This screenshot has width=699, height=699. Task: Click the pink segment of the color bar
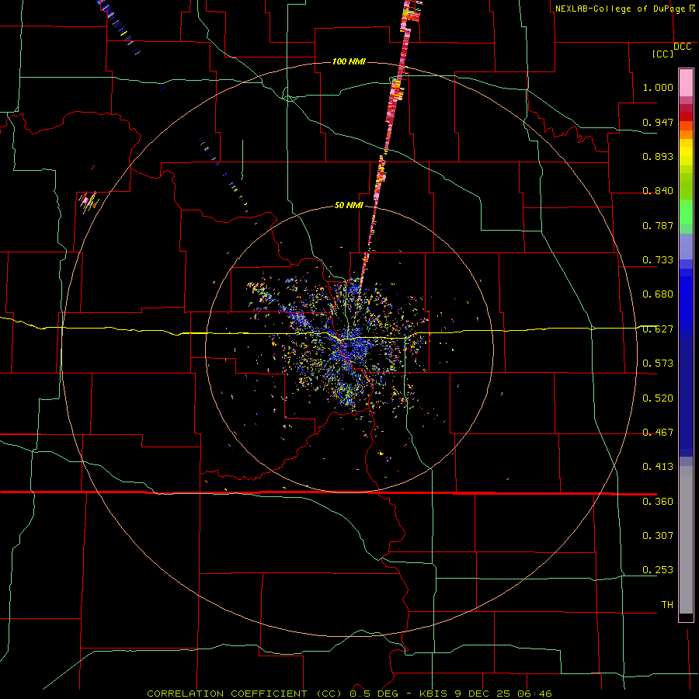pos(686,83)
